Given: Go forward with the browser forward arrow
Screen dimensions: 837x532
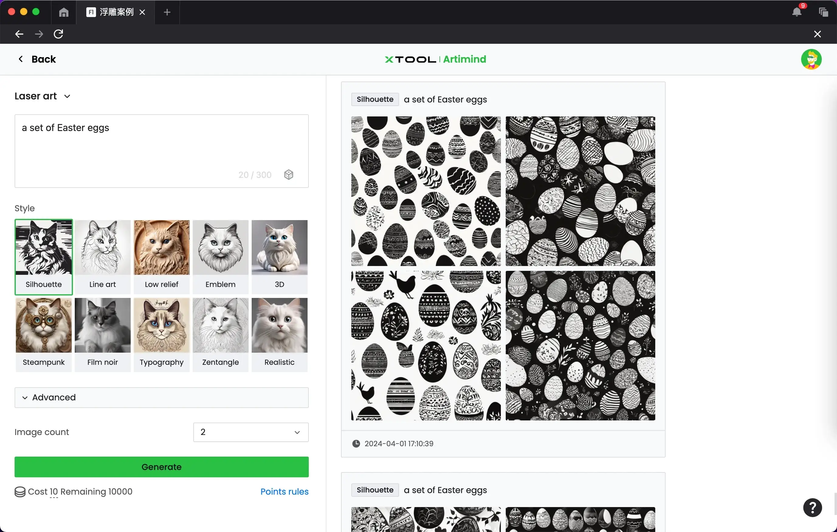Looking at the screenshot, I should [39, 34].
